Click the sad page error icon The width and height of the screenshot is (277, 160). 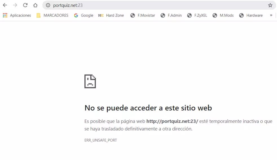pos(90,81)
